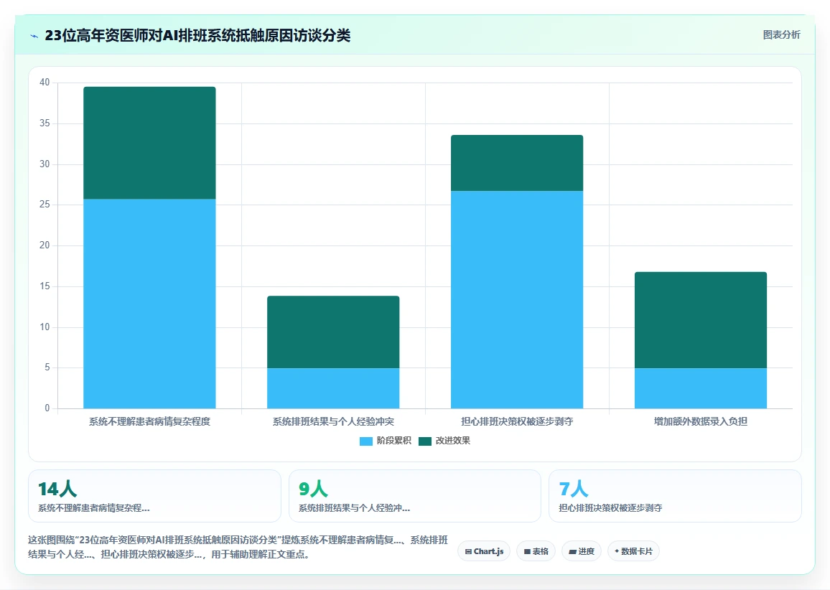Click the Chart.js tag icon
The height and width of the screenshot is (590, 830).
468,551
